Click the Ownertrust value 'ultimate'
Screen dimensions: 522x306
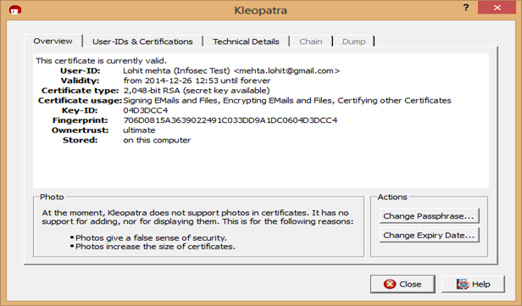point(139,131)
